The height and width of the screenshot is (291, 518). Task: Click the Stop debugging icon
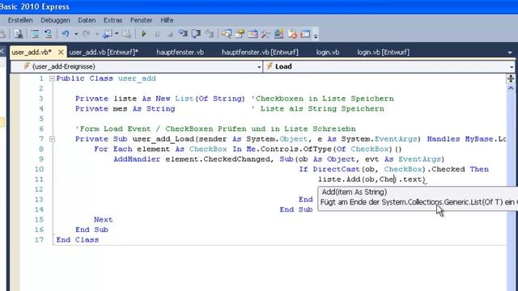point(170,34)
